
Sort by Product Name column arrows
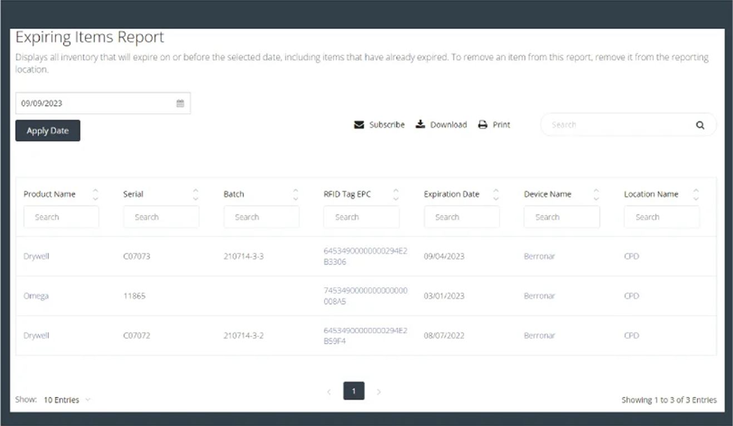click(x=95, y=194)
